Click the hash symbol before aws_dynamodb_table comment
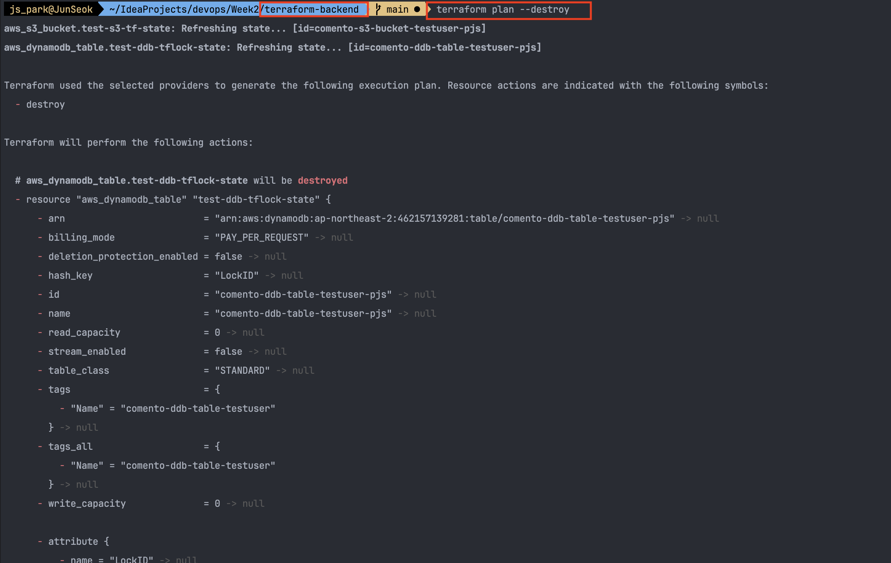The width and height of the screenshot is (891, 563). [x=18, y=181]
